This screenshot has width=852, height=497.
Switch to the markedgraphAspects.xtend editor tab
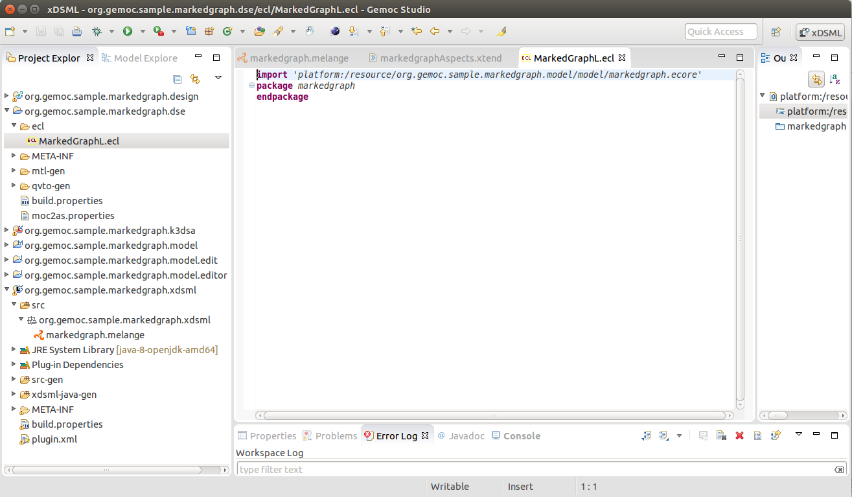click(434, 58)
